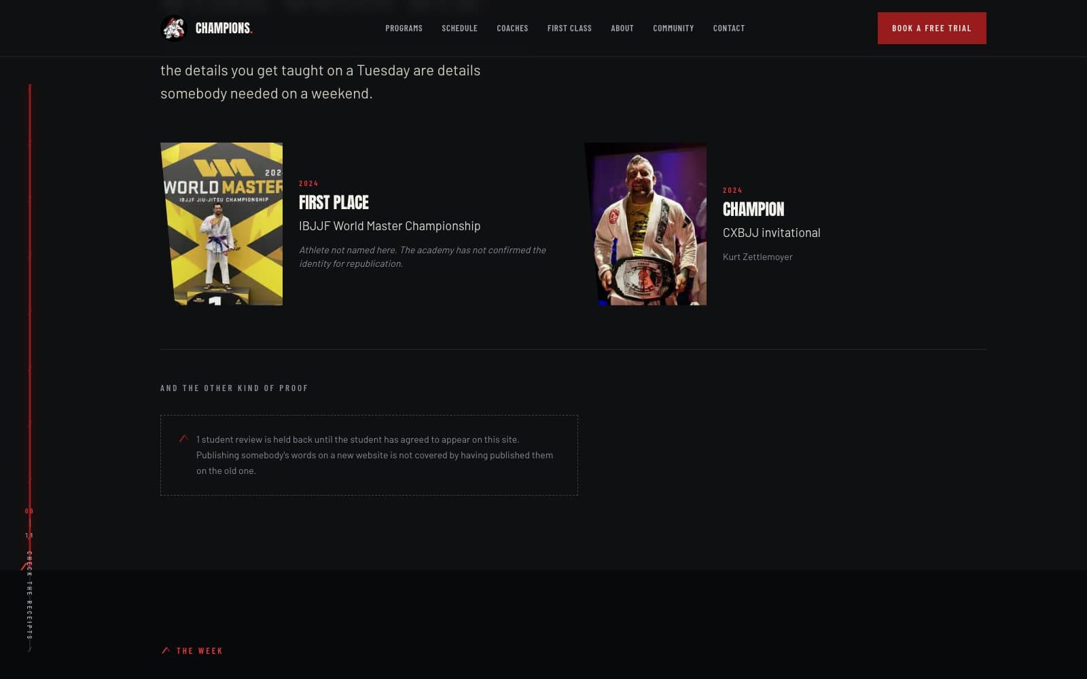Go to the Schedule page
This screenshot has height=679, width=1087.
tap(459, 28)
